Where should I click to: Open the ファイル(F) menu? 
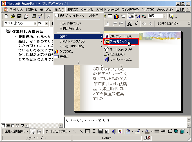pos(16,10)
